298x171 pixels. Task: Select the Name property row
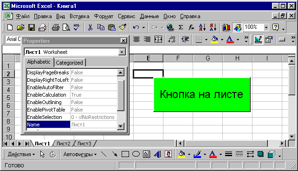tap(72, 125)
